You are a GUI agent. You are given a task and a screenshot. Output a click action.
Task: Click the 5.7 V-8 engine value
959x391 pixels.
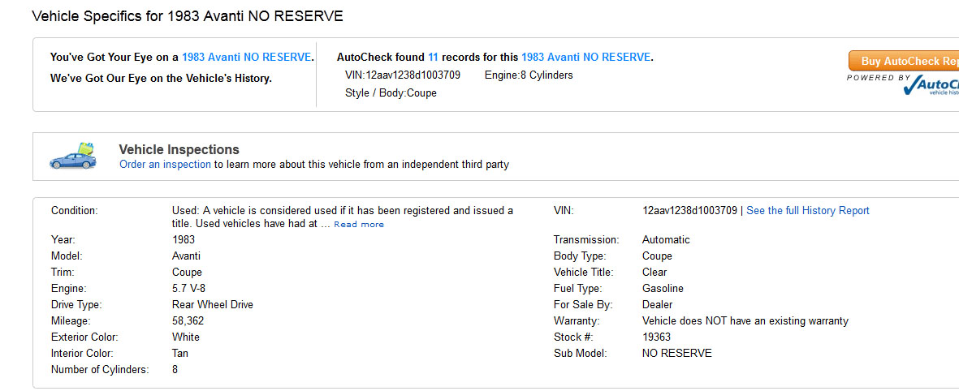(x=187, y=289)
